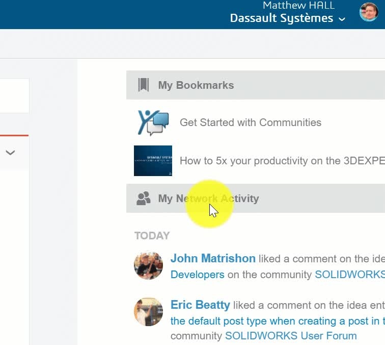
Task: Select the TODAY activity heading
Action: [x=152, y=236]
